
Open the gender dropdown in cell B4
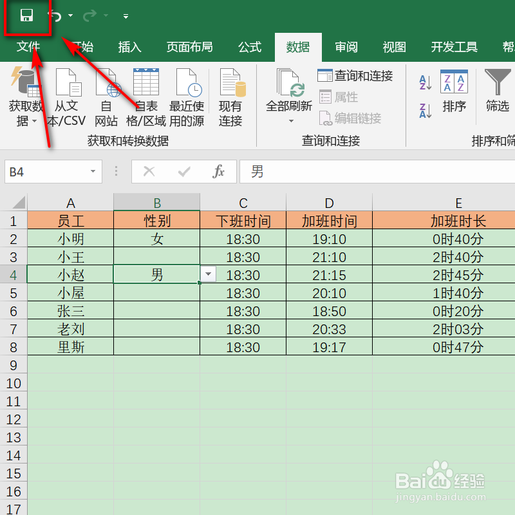[207, 274]
